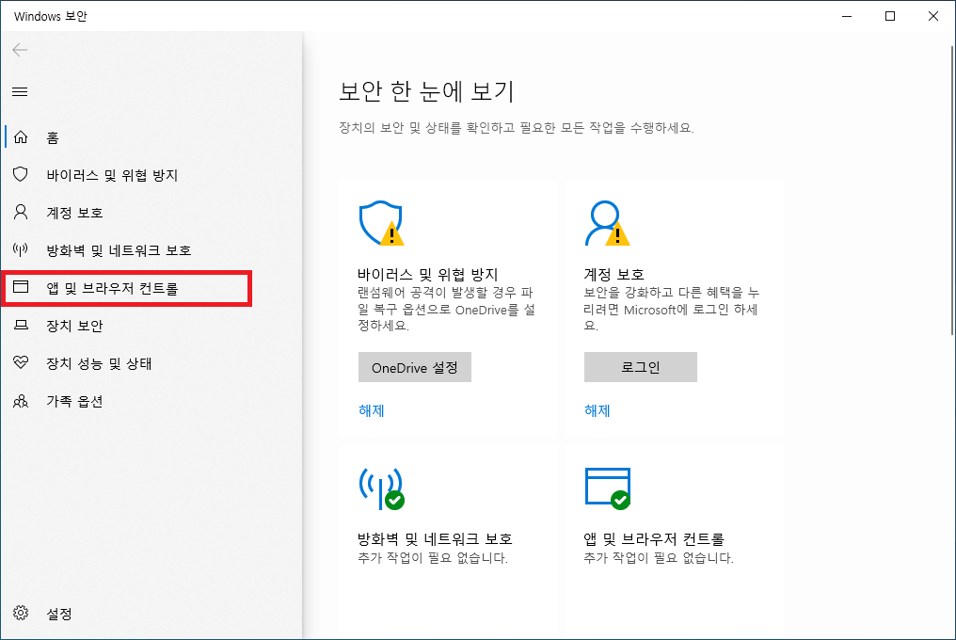Image resolution: width=956 pixels, height=640 pixels.
Task: Open 홈 in the sidebar
Action: (x=151, y=137)
